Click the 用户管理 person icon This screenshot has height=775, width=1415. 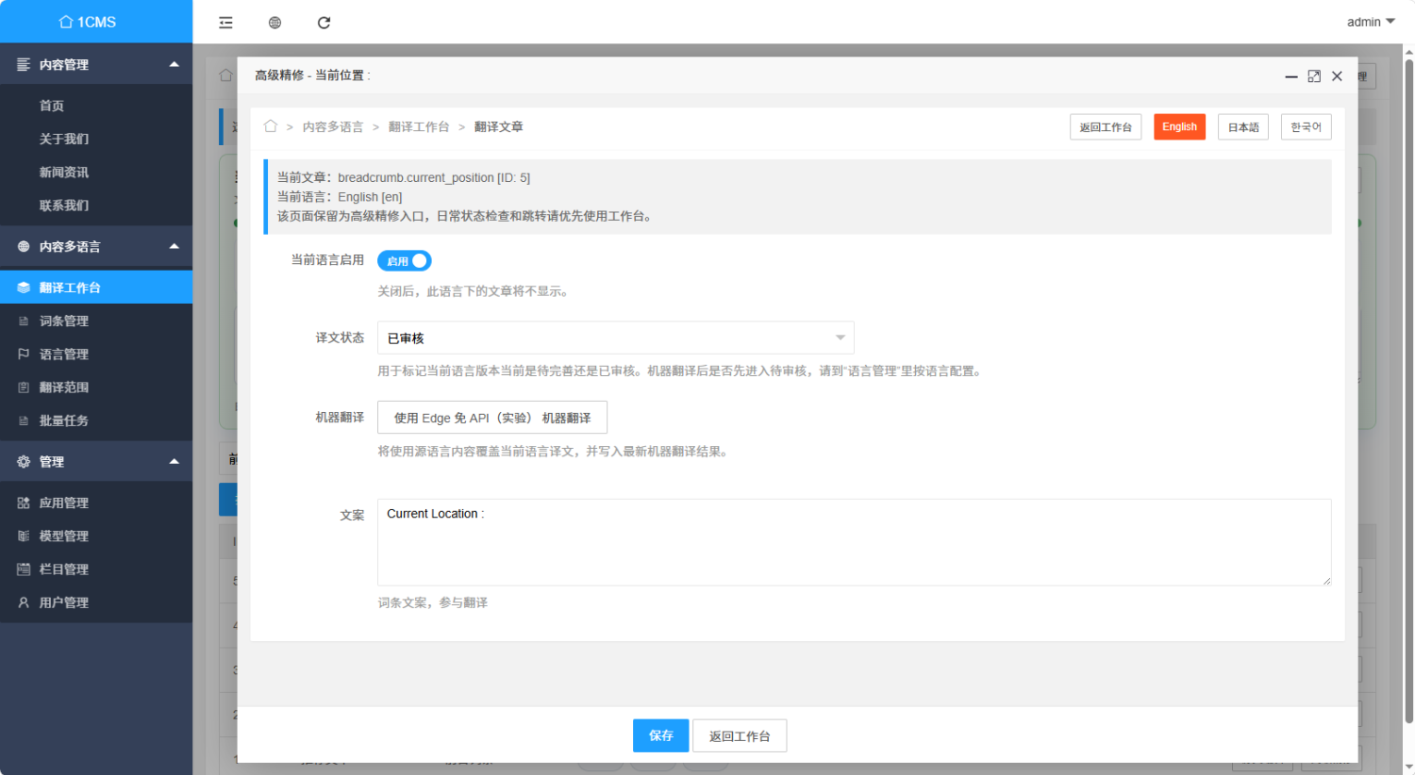point(24,602)
